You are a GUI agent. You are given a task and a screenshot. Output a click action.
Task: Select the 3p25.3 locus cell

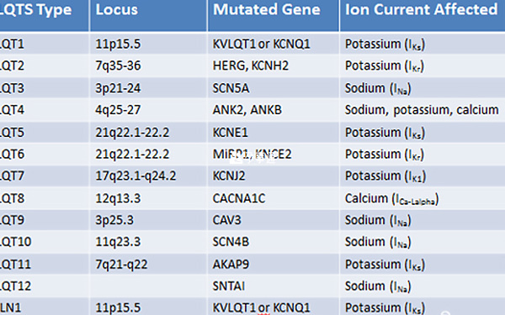pos(148,220)
